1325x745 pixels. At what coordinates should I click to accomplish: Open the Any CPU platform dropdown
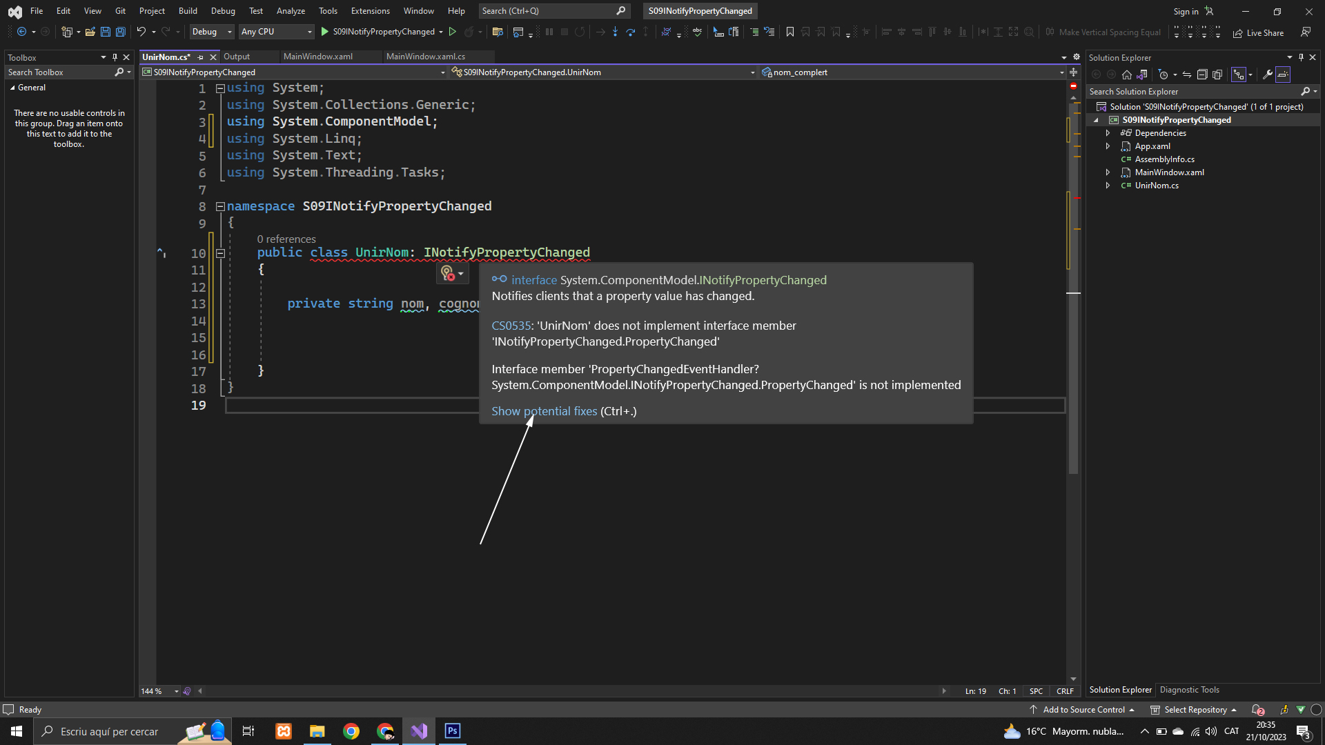point(276,32)
